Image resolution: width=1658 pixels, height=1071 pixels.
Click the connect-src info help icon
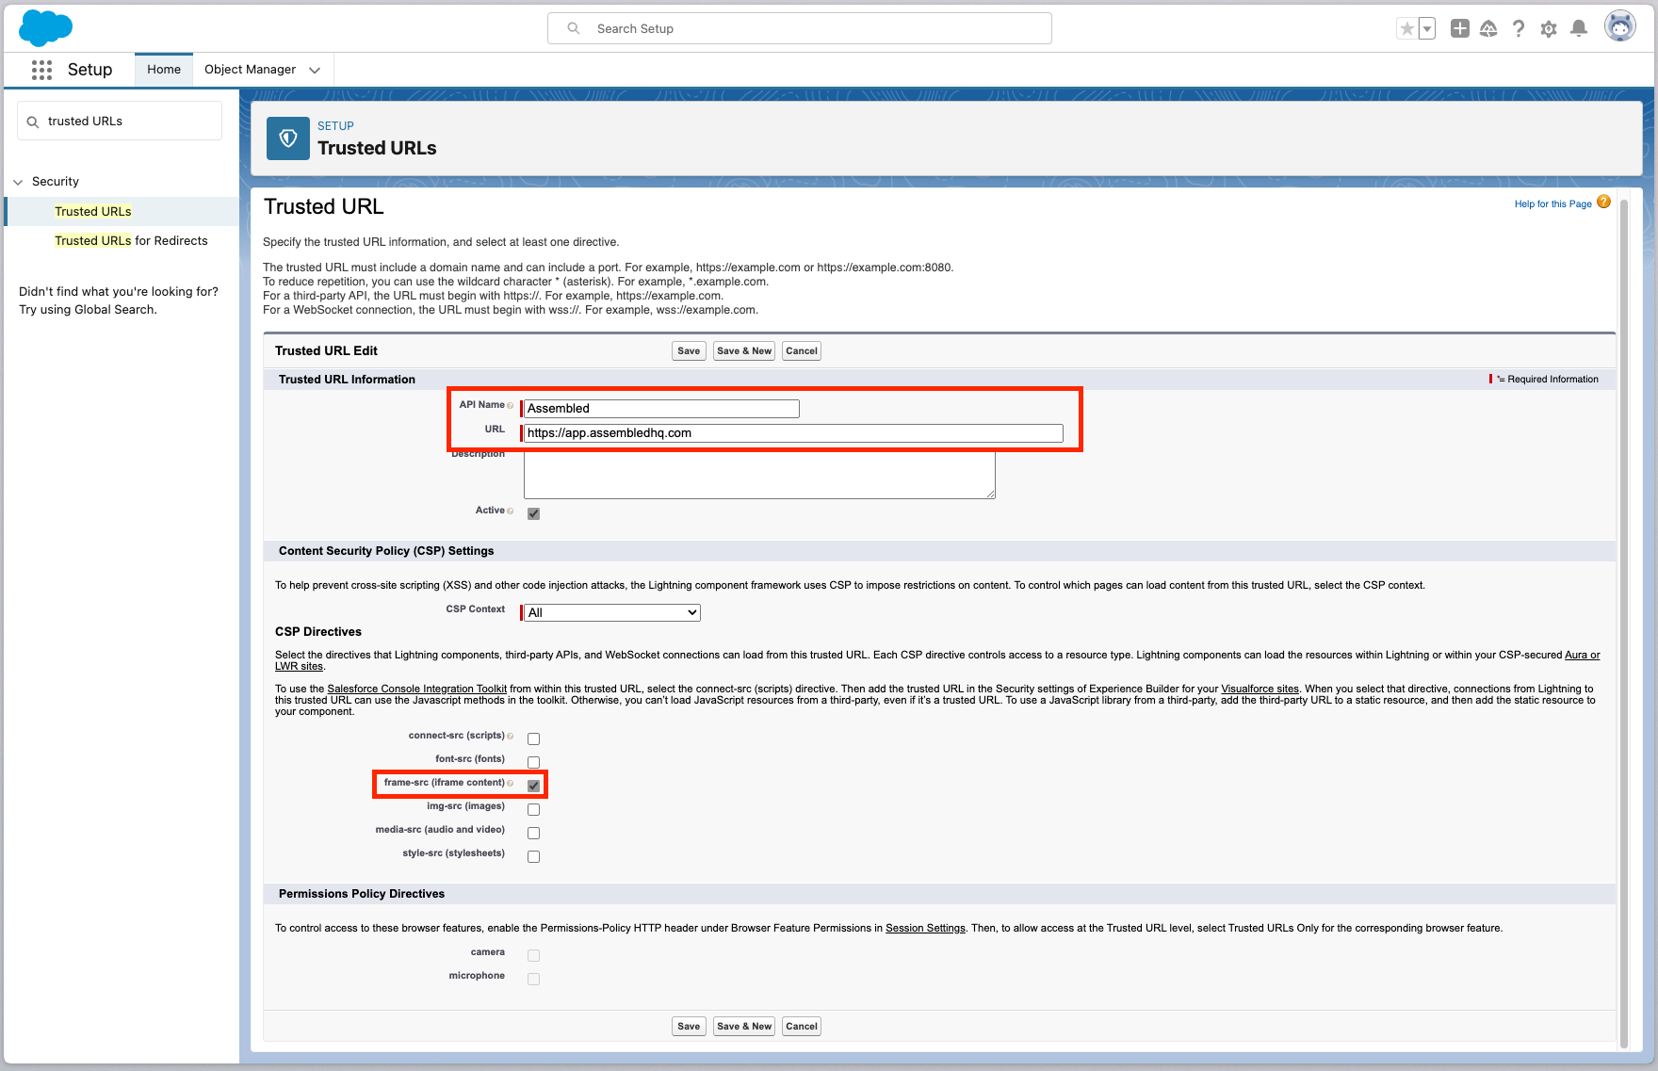(x=511, y=736)
